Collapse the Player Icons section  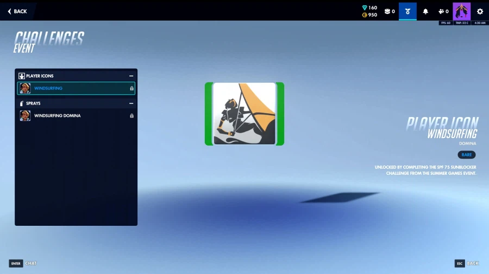point(131,76)
